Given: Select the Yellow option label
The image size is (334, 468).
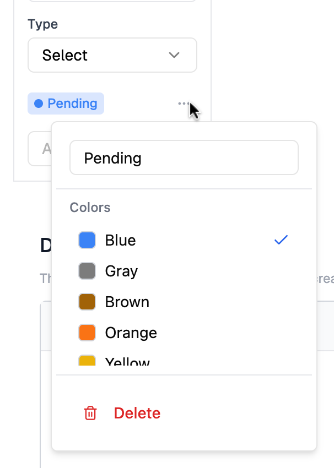Looking at the screenshot, I should 127,362.
